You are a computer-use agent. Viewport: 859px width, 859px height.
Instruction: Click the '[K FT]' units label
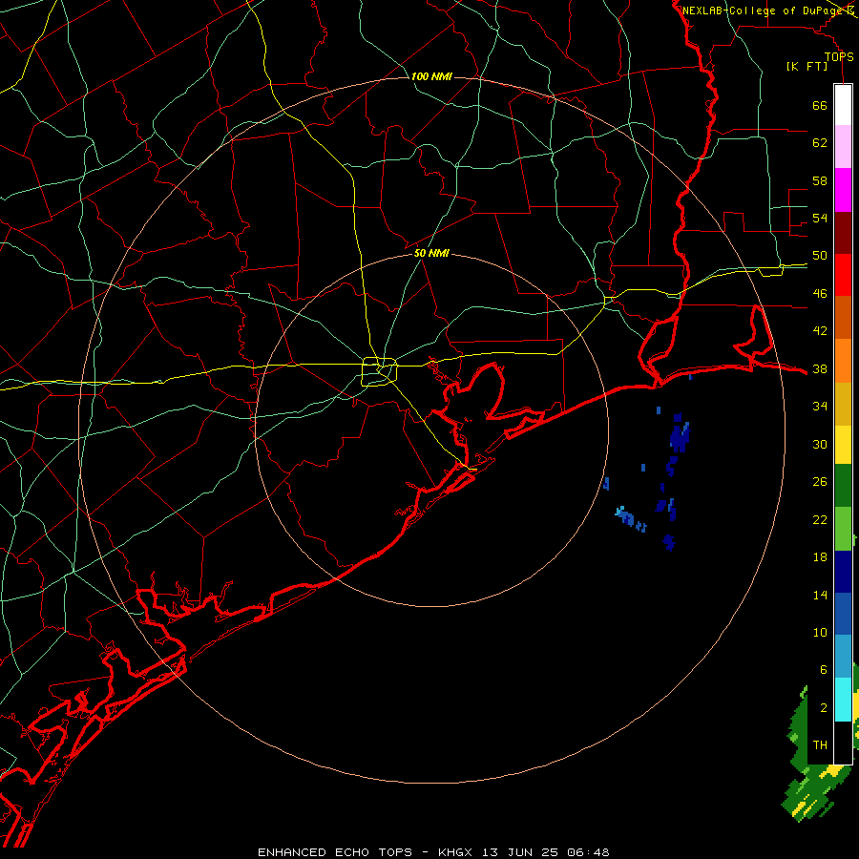[x=807, y=66]
